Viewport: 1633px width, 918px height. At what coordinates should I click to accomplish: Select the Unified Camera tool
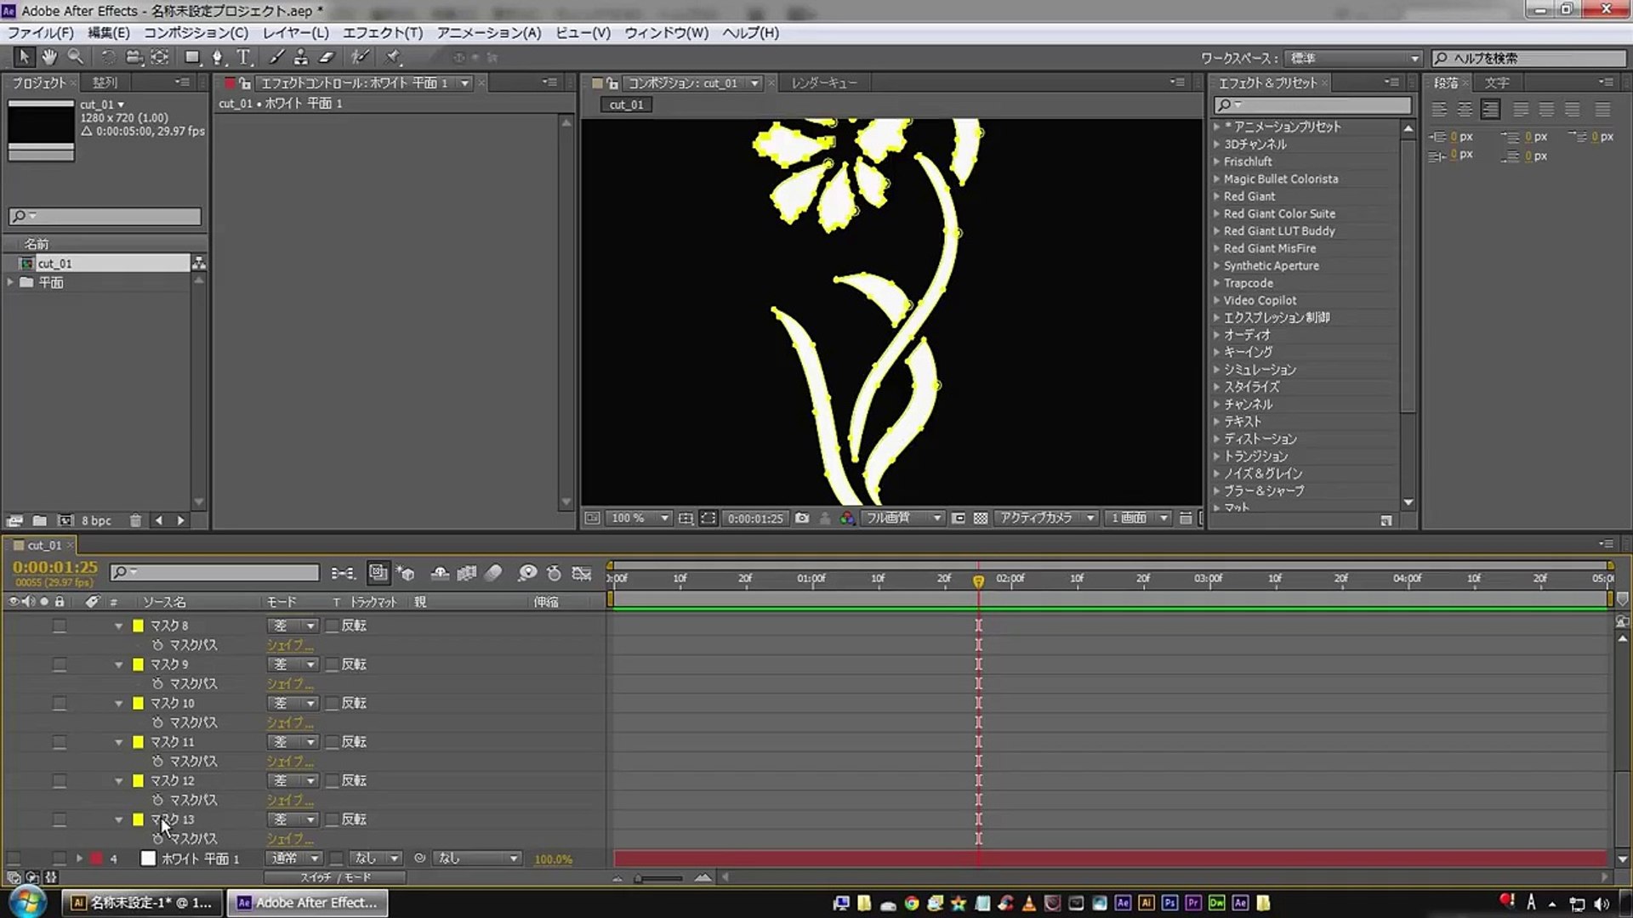[x=134, y=57]
